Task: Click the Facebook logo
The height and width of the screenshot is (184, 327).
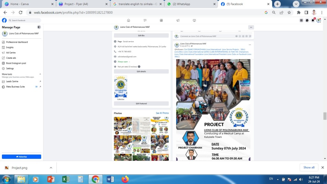Action: (x=4, y=20)
